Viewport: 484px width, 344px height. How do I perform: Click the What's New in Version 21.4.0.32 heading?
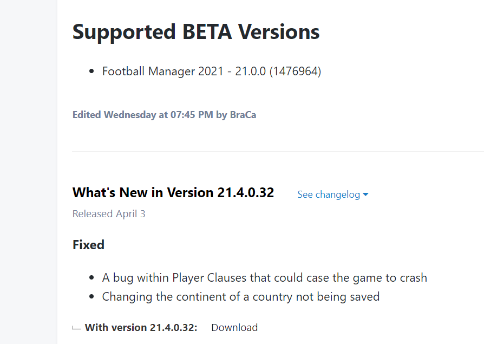tap(173, 192)
